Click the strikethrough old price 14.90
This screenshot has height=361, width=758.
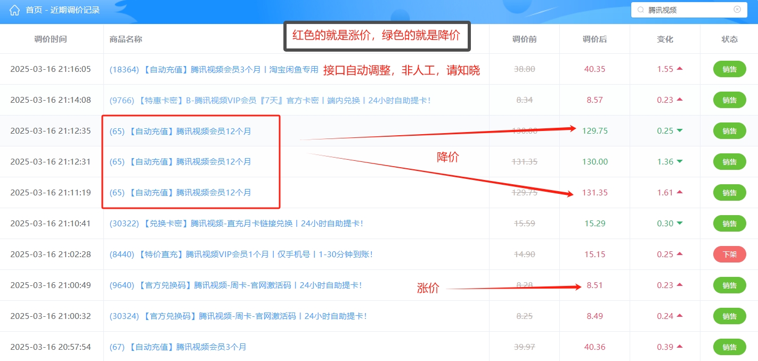[x=524, y=255]
